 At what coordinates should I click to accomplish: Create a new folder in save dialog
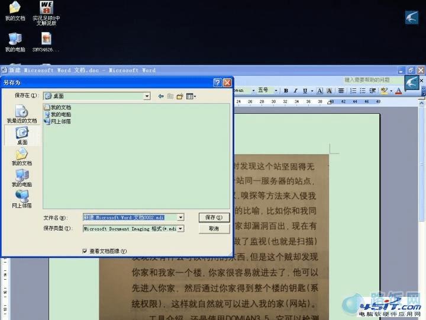pos(180,96)
